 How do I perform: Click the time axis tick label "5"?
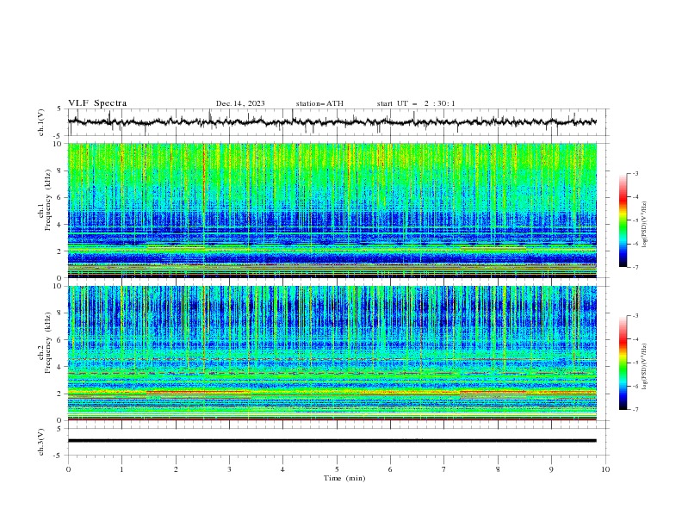tap(337, 469)
